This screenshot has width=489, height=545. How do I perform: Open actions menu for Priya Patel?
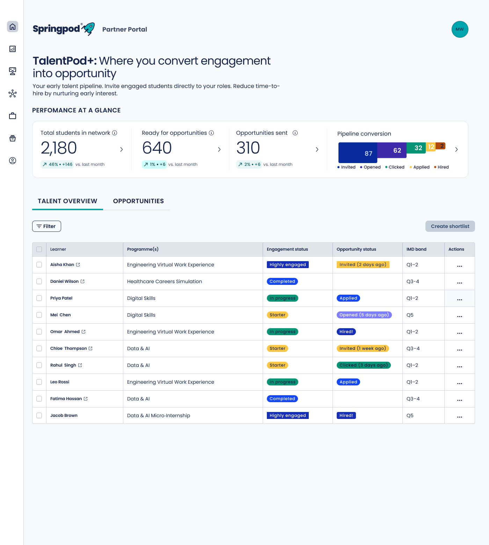[x=460, y=300]
